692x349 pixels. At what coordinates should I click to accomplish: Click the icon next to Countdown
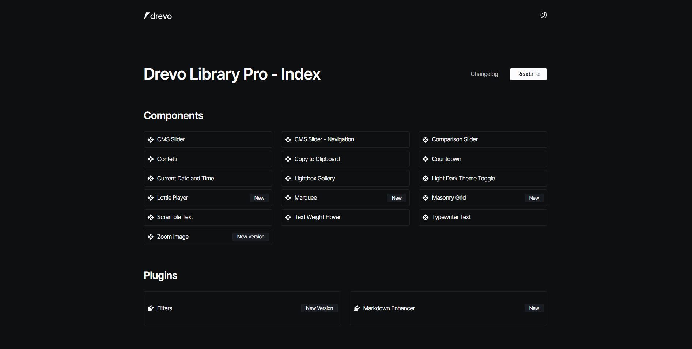tap(426, 159)
